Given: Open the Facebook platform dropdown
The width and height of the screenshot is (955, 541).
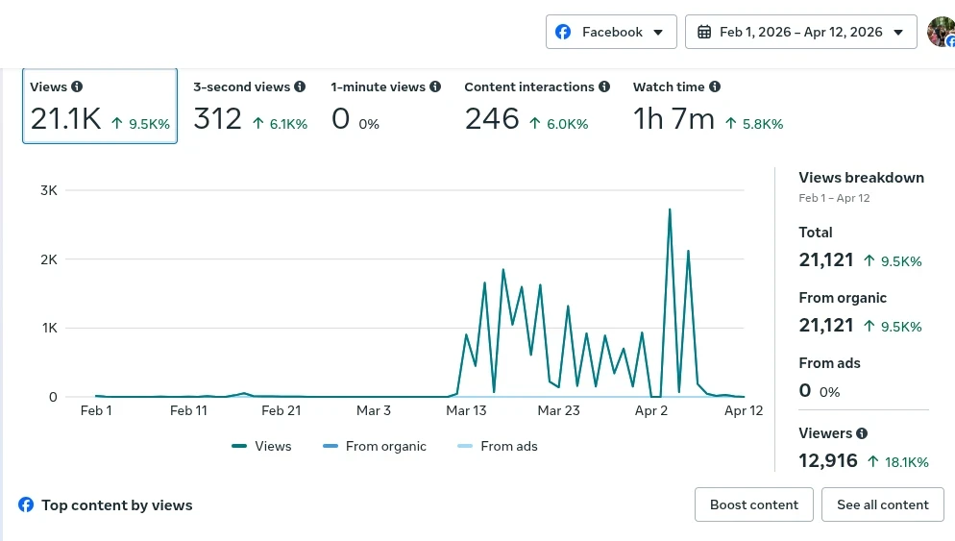Looking at the screenshot, I should click(611, 32).
